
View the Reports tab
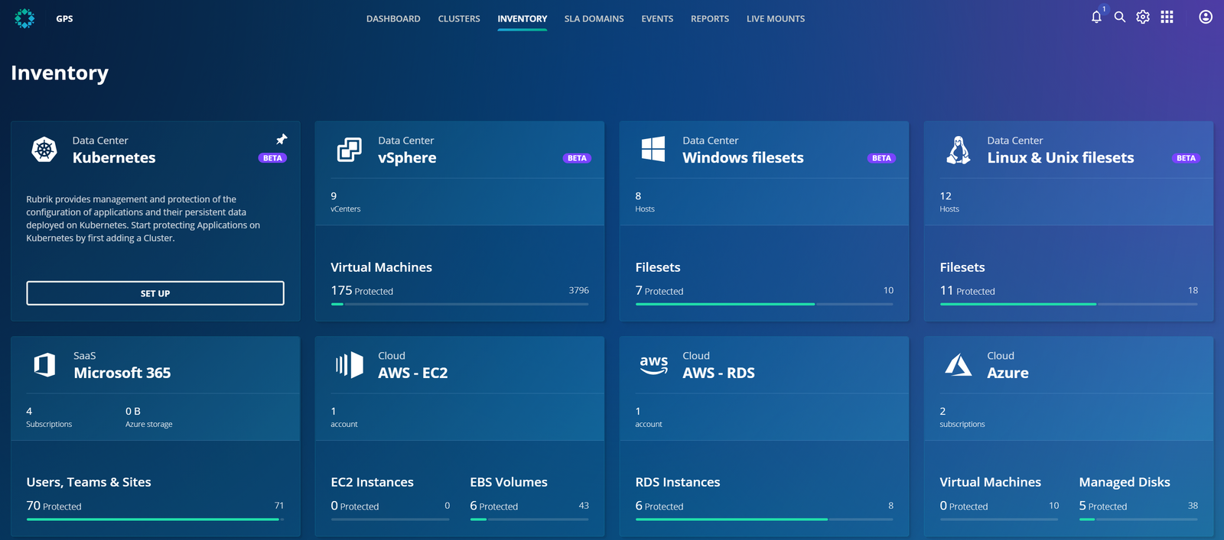(x=710, y=19)
